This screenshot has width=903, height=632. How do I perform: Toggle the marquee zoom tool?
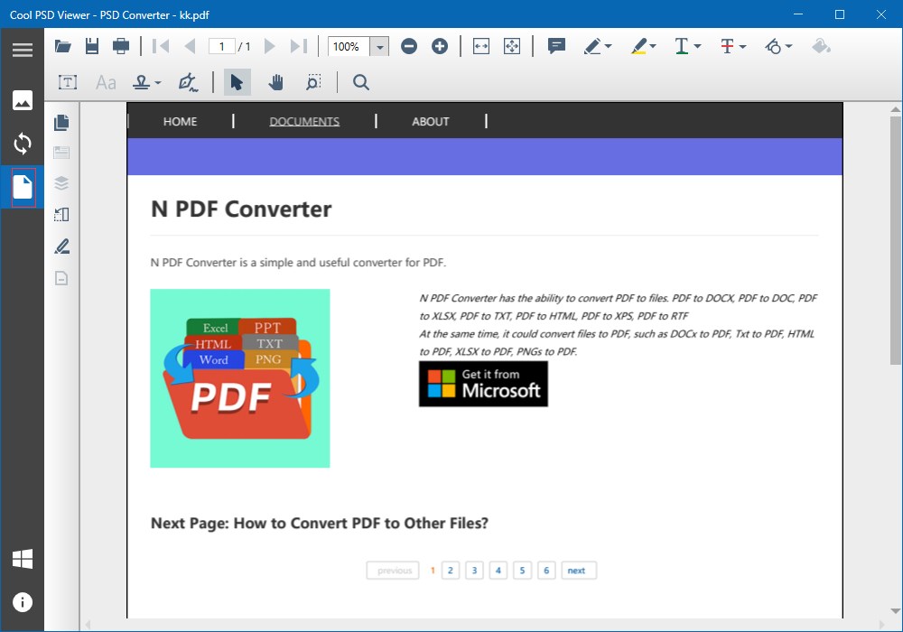click(313, 82)
